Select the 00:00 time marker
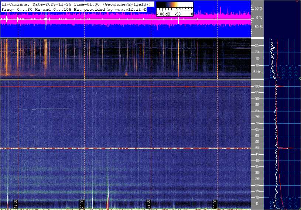The width and height of the screenshot is (301, 210). (215, 204)
